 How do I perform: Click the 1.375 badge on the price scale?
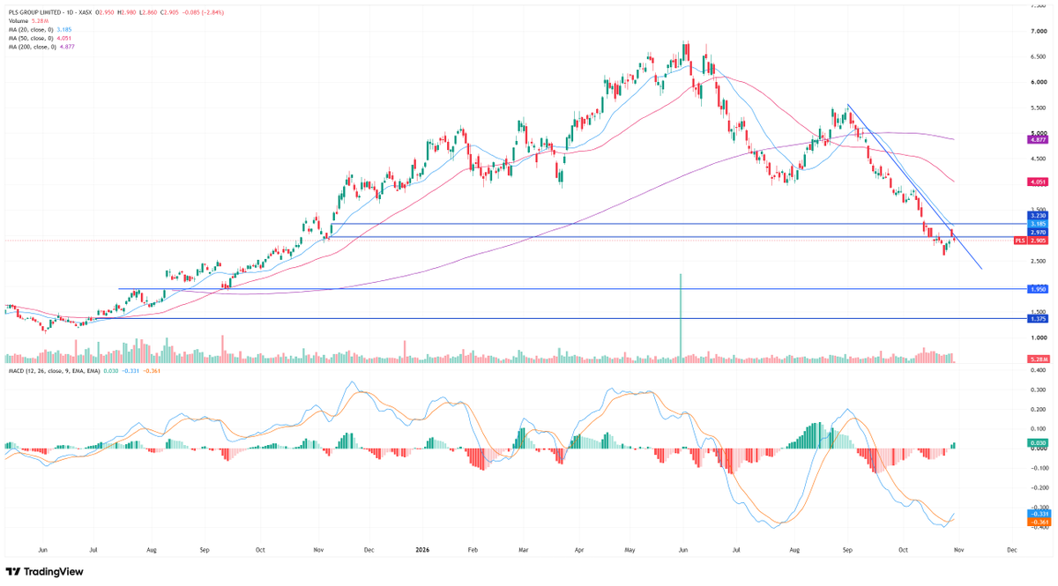tap(1037, 318)
